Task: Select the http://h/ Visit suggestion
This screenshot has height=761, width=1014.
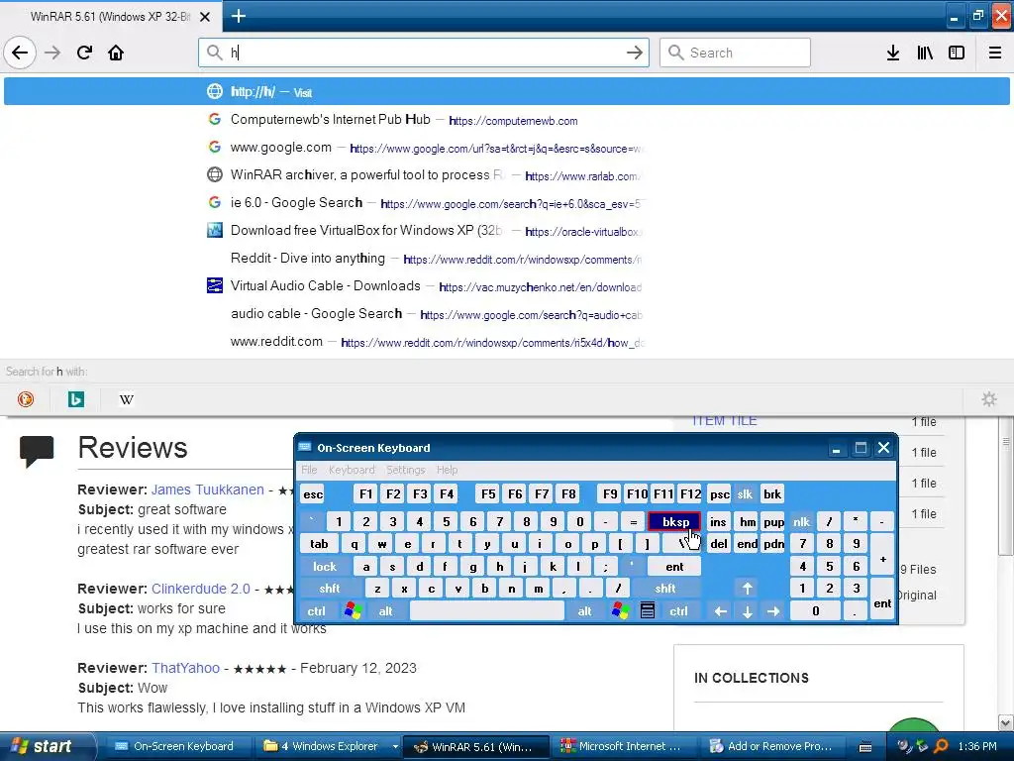Action: click(507, 91)
